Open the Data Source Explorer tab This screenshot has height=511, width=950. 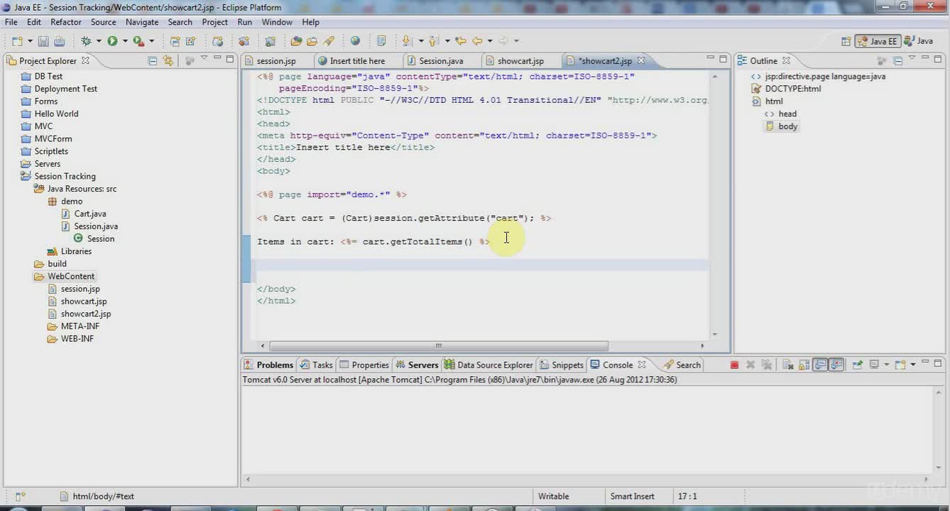point(488,365)
